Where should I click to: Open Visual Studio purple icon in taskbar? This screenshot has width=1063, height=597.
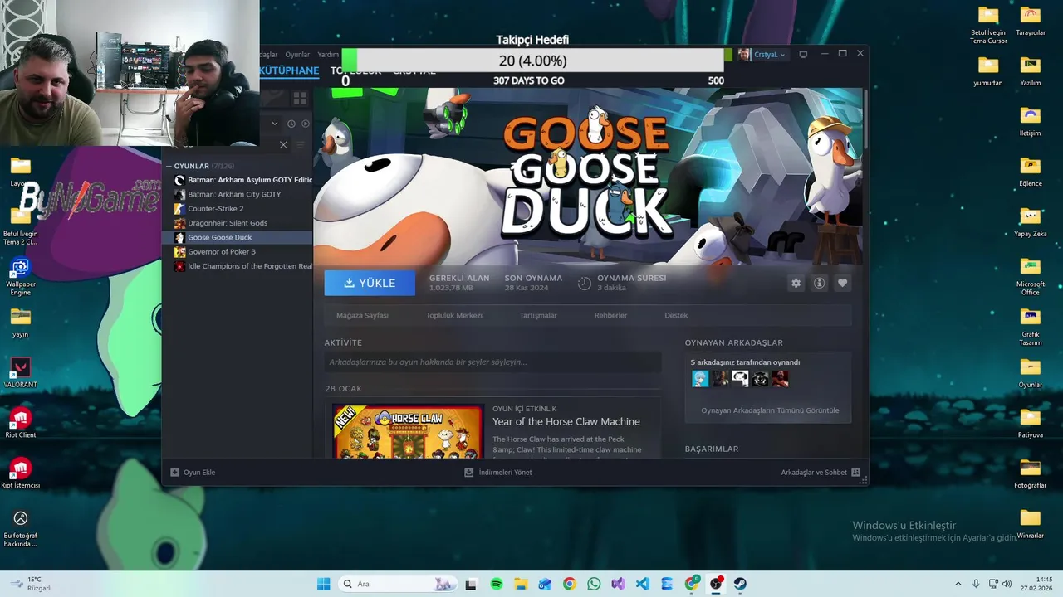618,584
